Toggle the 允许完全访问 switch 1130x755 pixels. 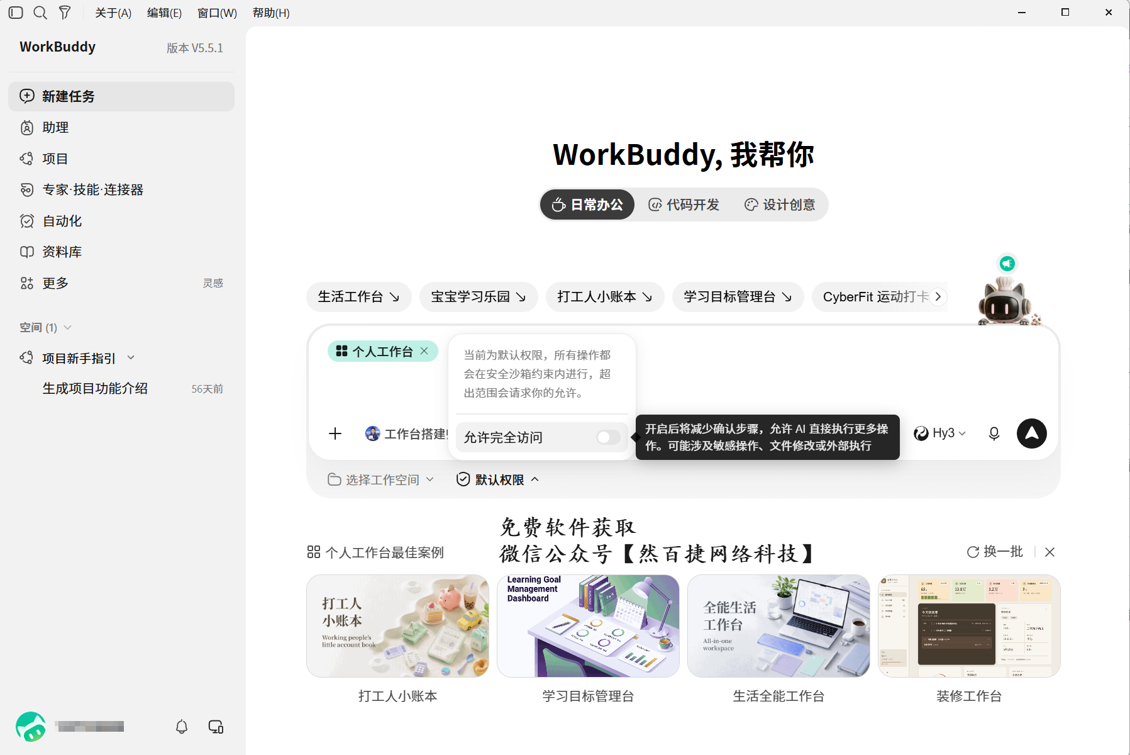click(x=608, y=437)
